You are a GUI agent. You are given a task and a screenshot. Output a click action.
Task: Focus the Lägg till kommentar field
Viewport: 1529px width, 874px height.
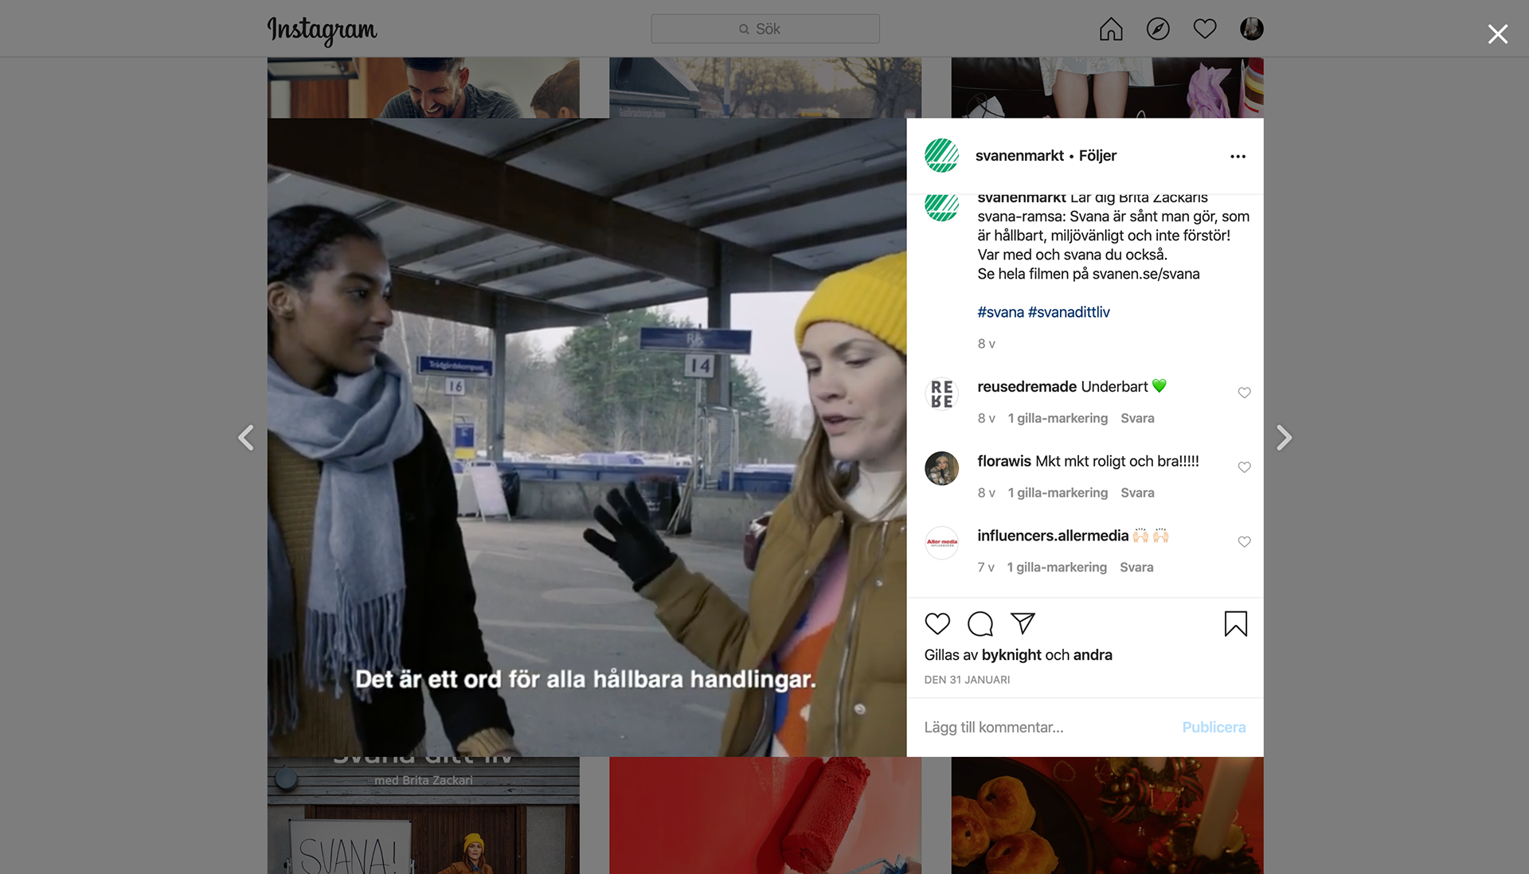tap(1043, 728)
